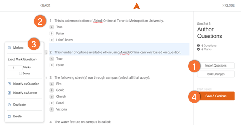Click the drag handle beside question 3
This screenshot has width=241, height=125.
tap(46, 78)
